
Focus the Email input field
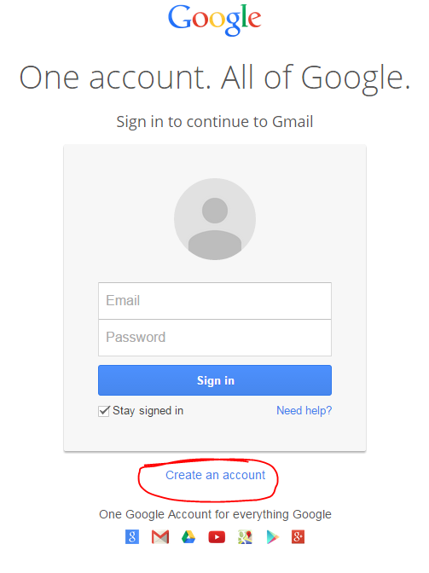pos(215,301)
